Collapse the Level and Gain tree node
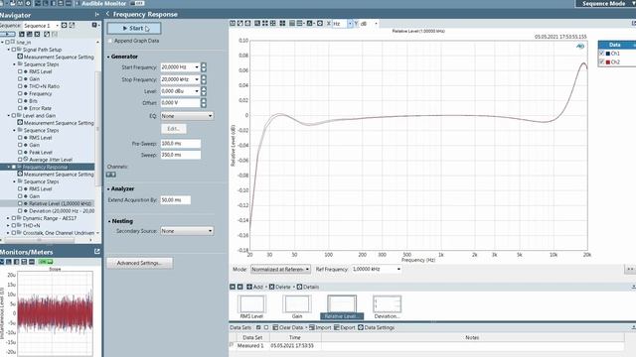Screen dimensions: 636x357 coord(9,116)
